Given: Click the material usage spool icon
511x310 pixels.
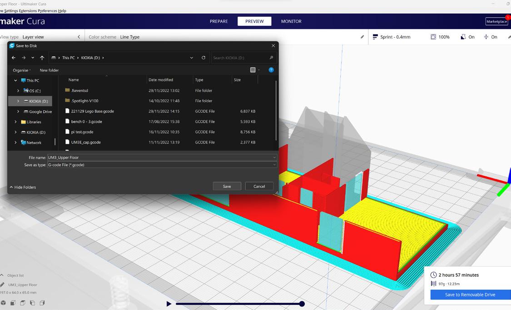Looking at the screenshot, I should coord(433,284).
